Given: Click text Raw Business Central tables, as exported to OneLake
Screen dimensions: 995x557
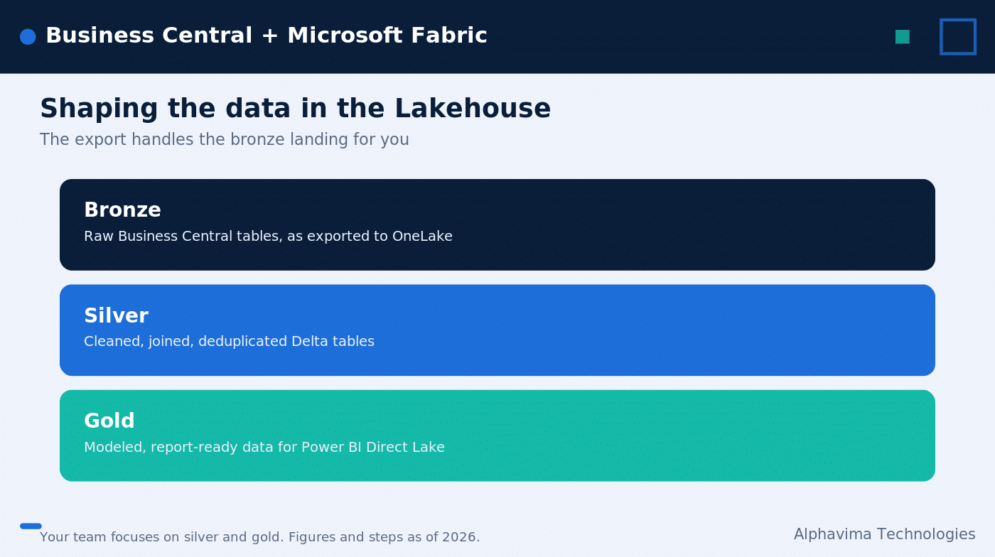Looking at the screenshot, I should [268, 237].
